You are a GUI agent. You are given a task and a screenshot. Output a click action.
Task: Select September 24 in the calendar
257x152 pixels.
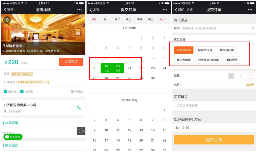pyautogui.click(x=165, y=68)
